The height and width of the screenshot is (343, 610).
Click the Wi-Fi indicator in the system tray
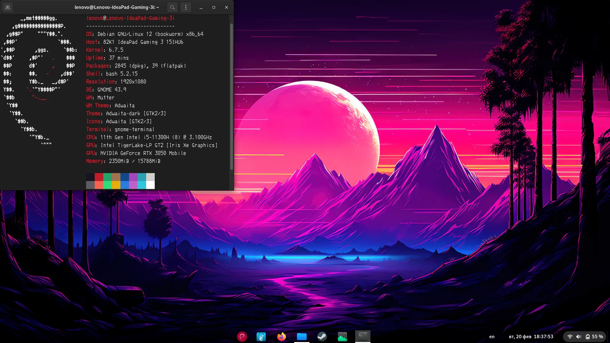(x=570, y=336)
